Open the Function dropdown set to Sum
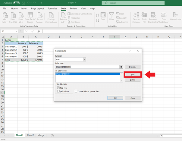Image resolution: width=182 pixels, height=141 pixels. click(x=84, y=60)
